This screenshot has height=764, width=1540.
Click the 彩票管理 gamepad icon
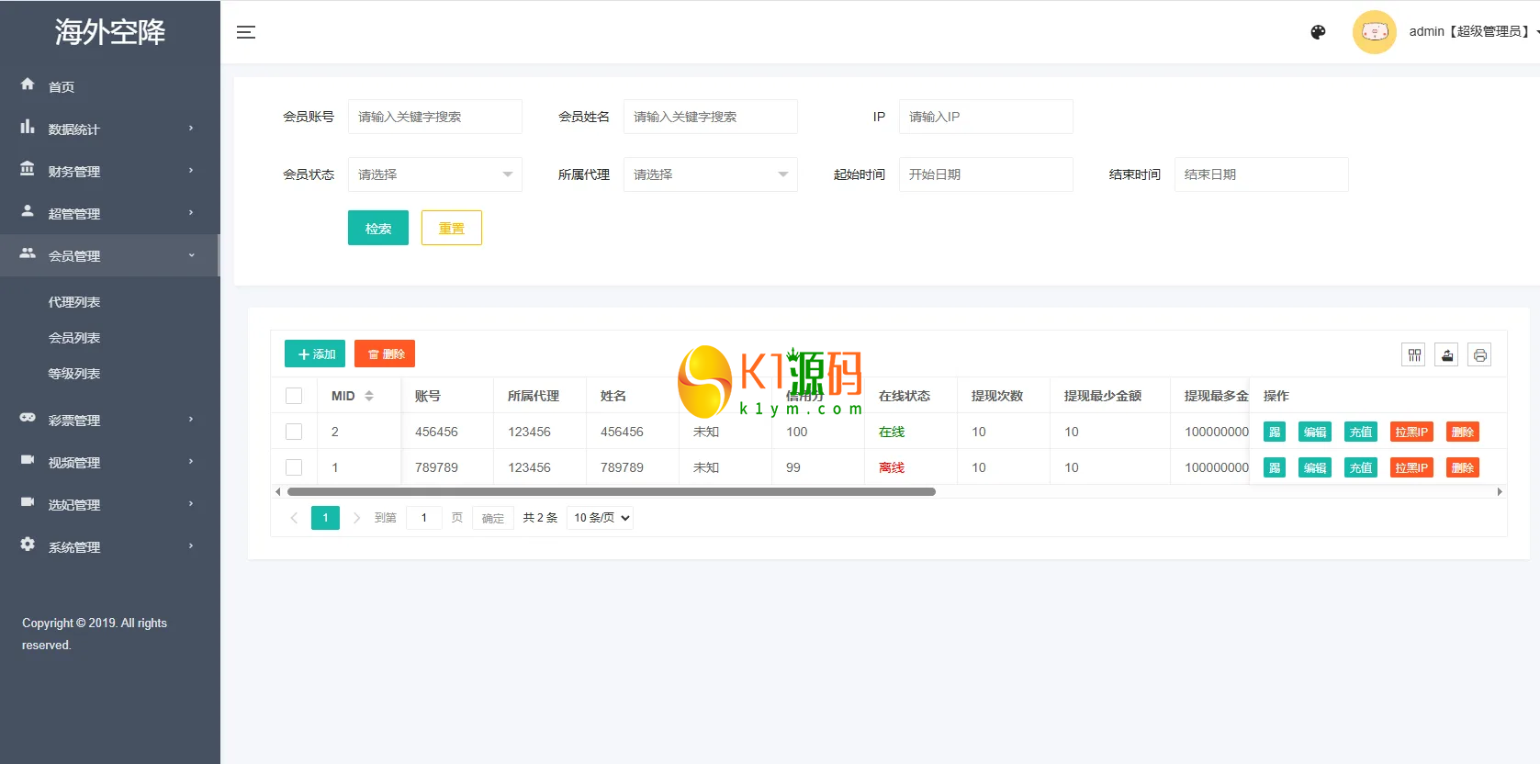(x=28, y=418)
